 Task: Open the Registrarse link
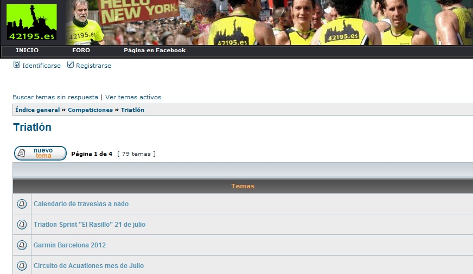pos(93,66)
